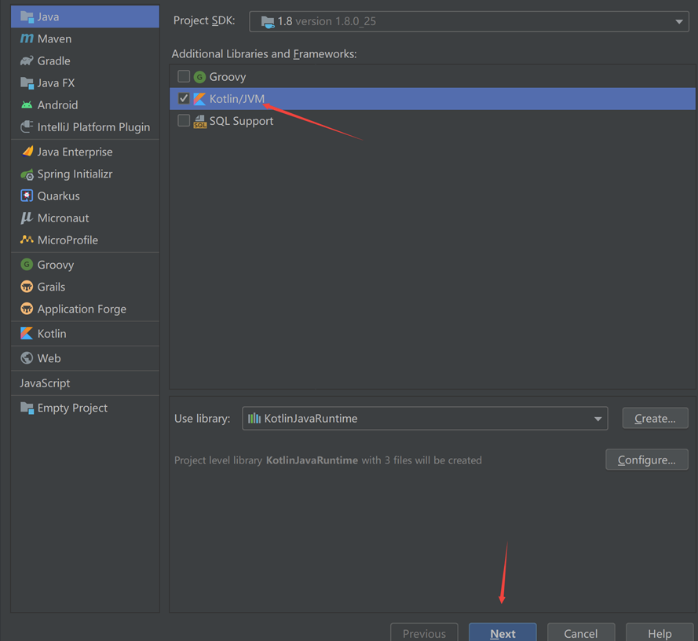Expand the Project SDK dropdown arrow
This screenshot has height=641, width=698.
679,22
